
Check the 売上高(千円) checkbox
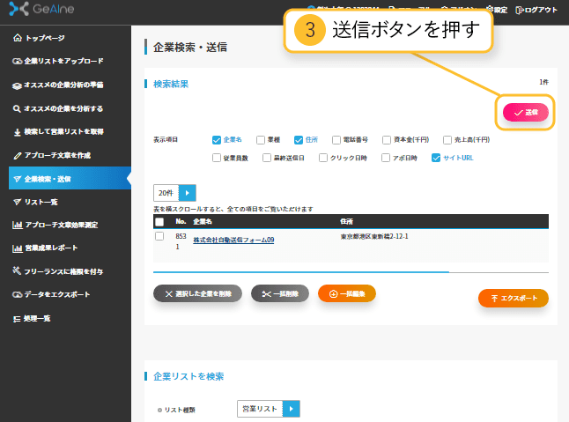447,140
